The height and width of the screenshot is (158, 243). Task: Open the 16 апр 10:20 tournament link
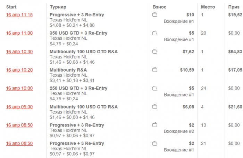coord(19,70)
